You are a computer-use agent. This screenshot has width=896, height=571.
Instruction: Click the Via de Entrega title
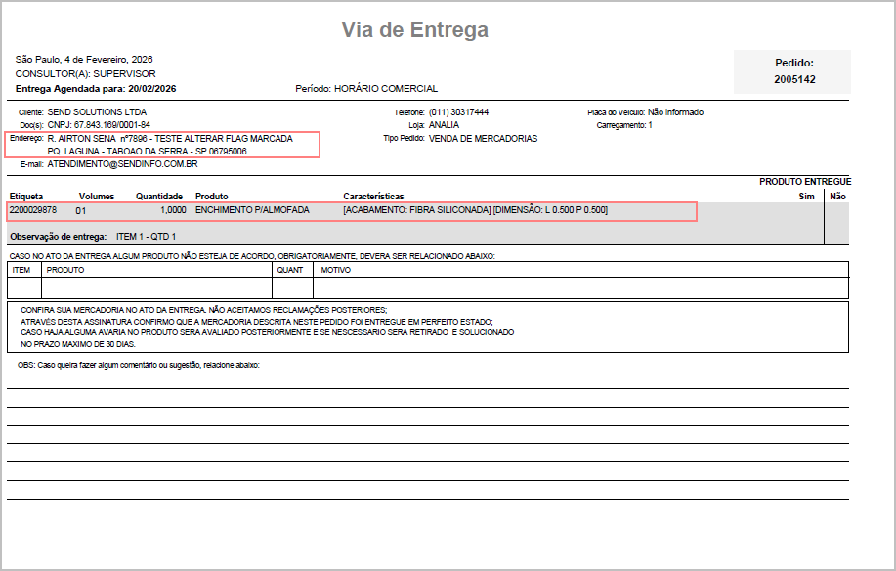(414, 30)
